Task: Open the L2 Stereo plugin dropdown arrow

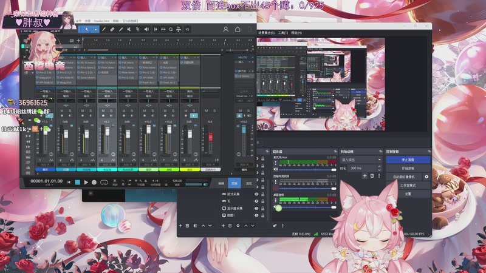Action: [253, 76]
